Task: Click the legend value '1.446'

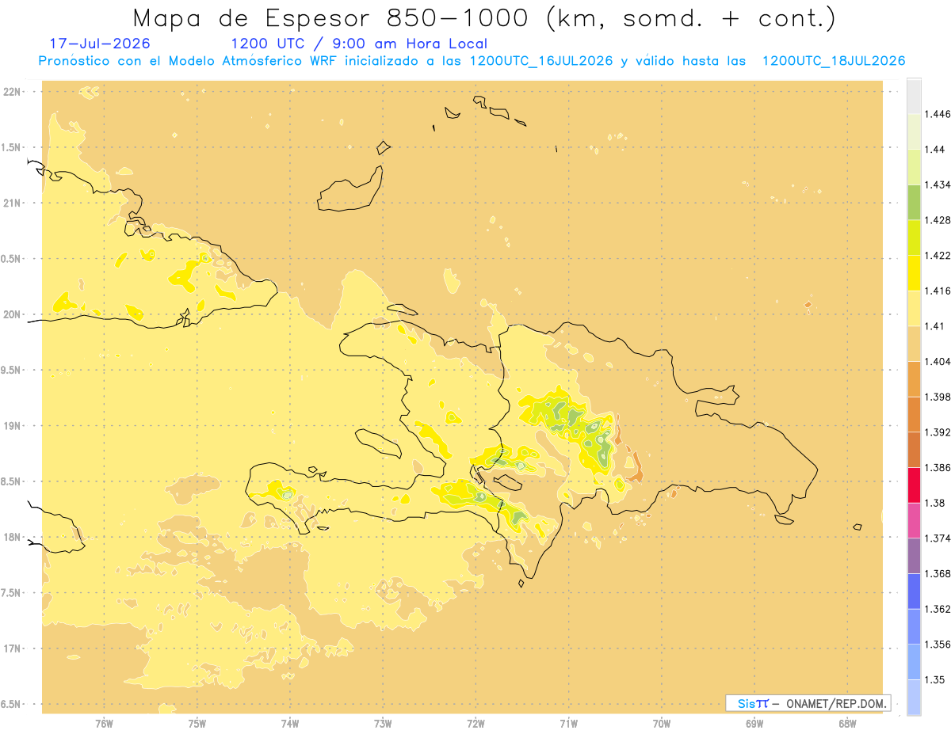Action: [939, 114]
